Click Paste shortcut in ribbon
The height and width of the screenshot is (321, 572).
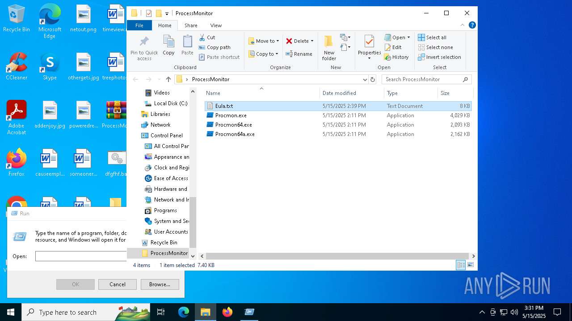pos(219,57)
